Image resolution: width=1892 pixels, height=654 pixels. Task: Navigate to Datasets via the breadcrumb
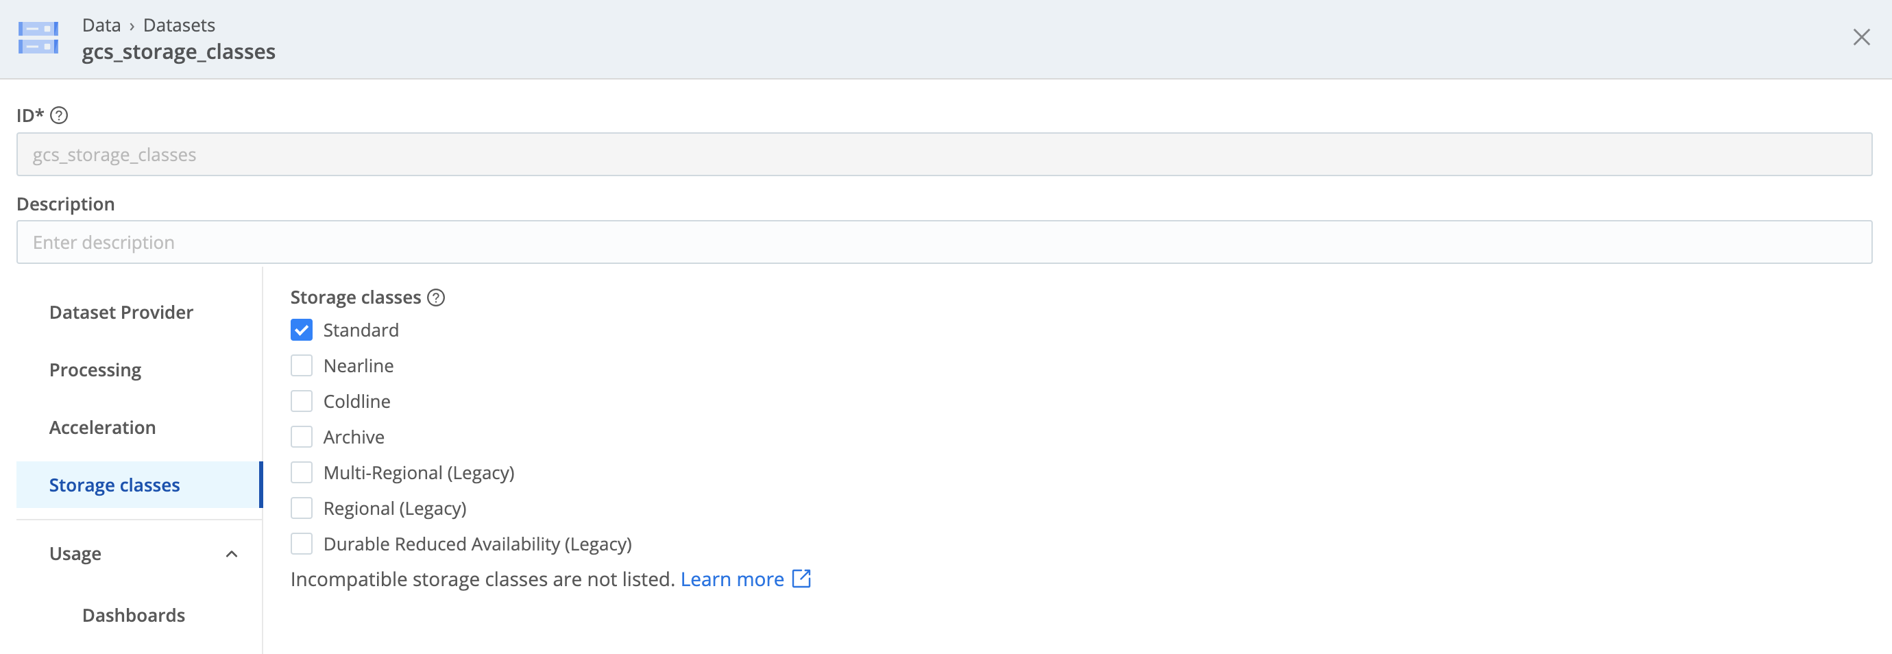pyautogui.click(x=178, y=24)
